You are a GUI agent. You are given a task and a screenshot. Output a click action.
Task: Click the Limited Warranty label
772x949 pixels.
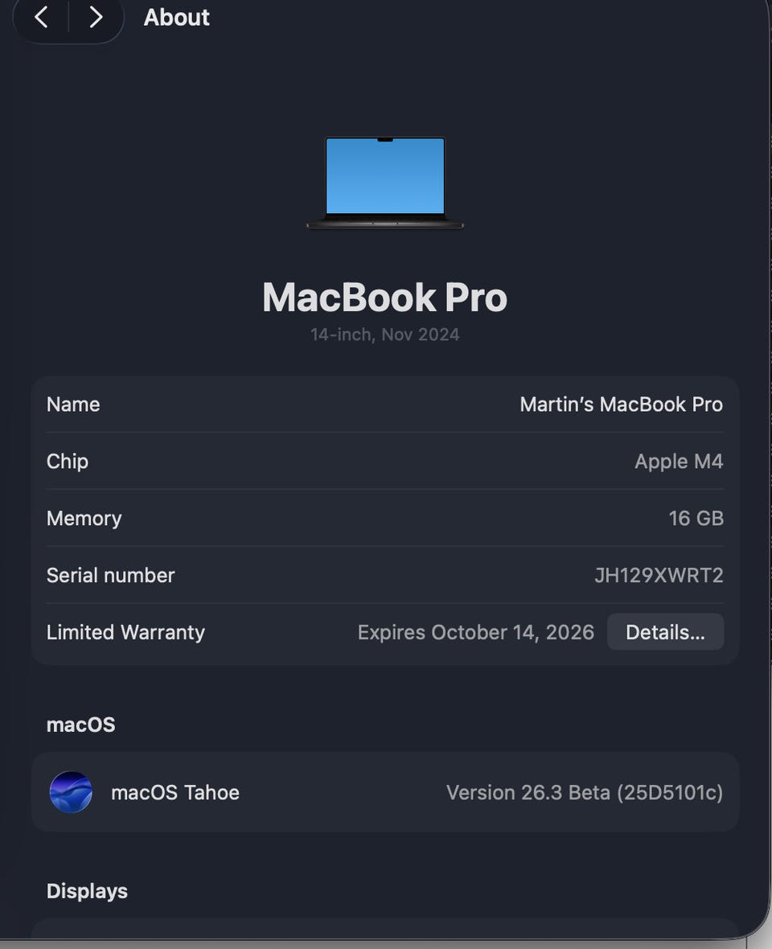[125, 632]
